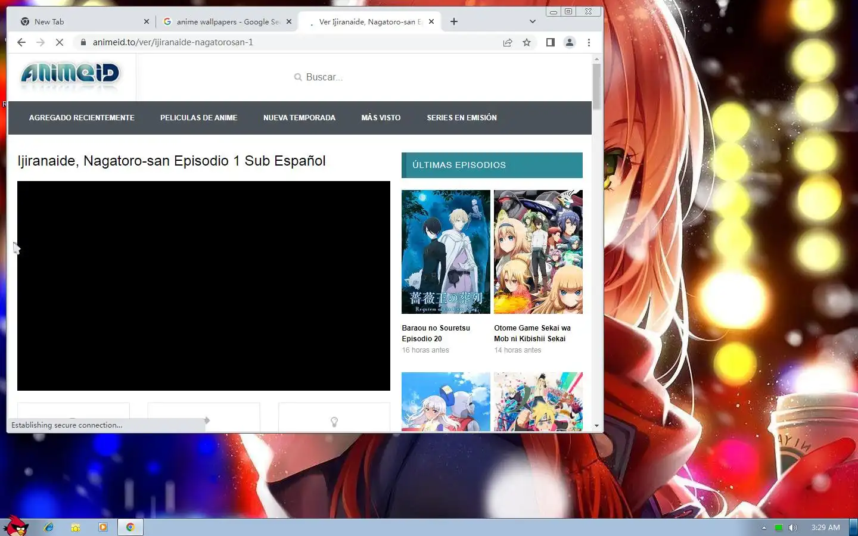Click the page scrollbar down arrow
The image size is (858, 536).
tap(596, 426)
